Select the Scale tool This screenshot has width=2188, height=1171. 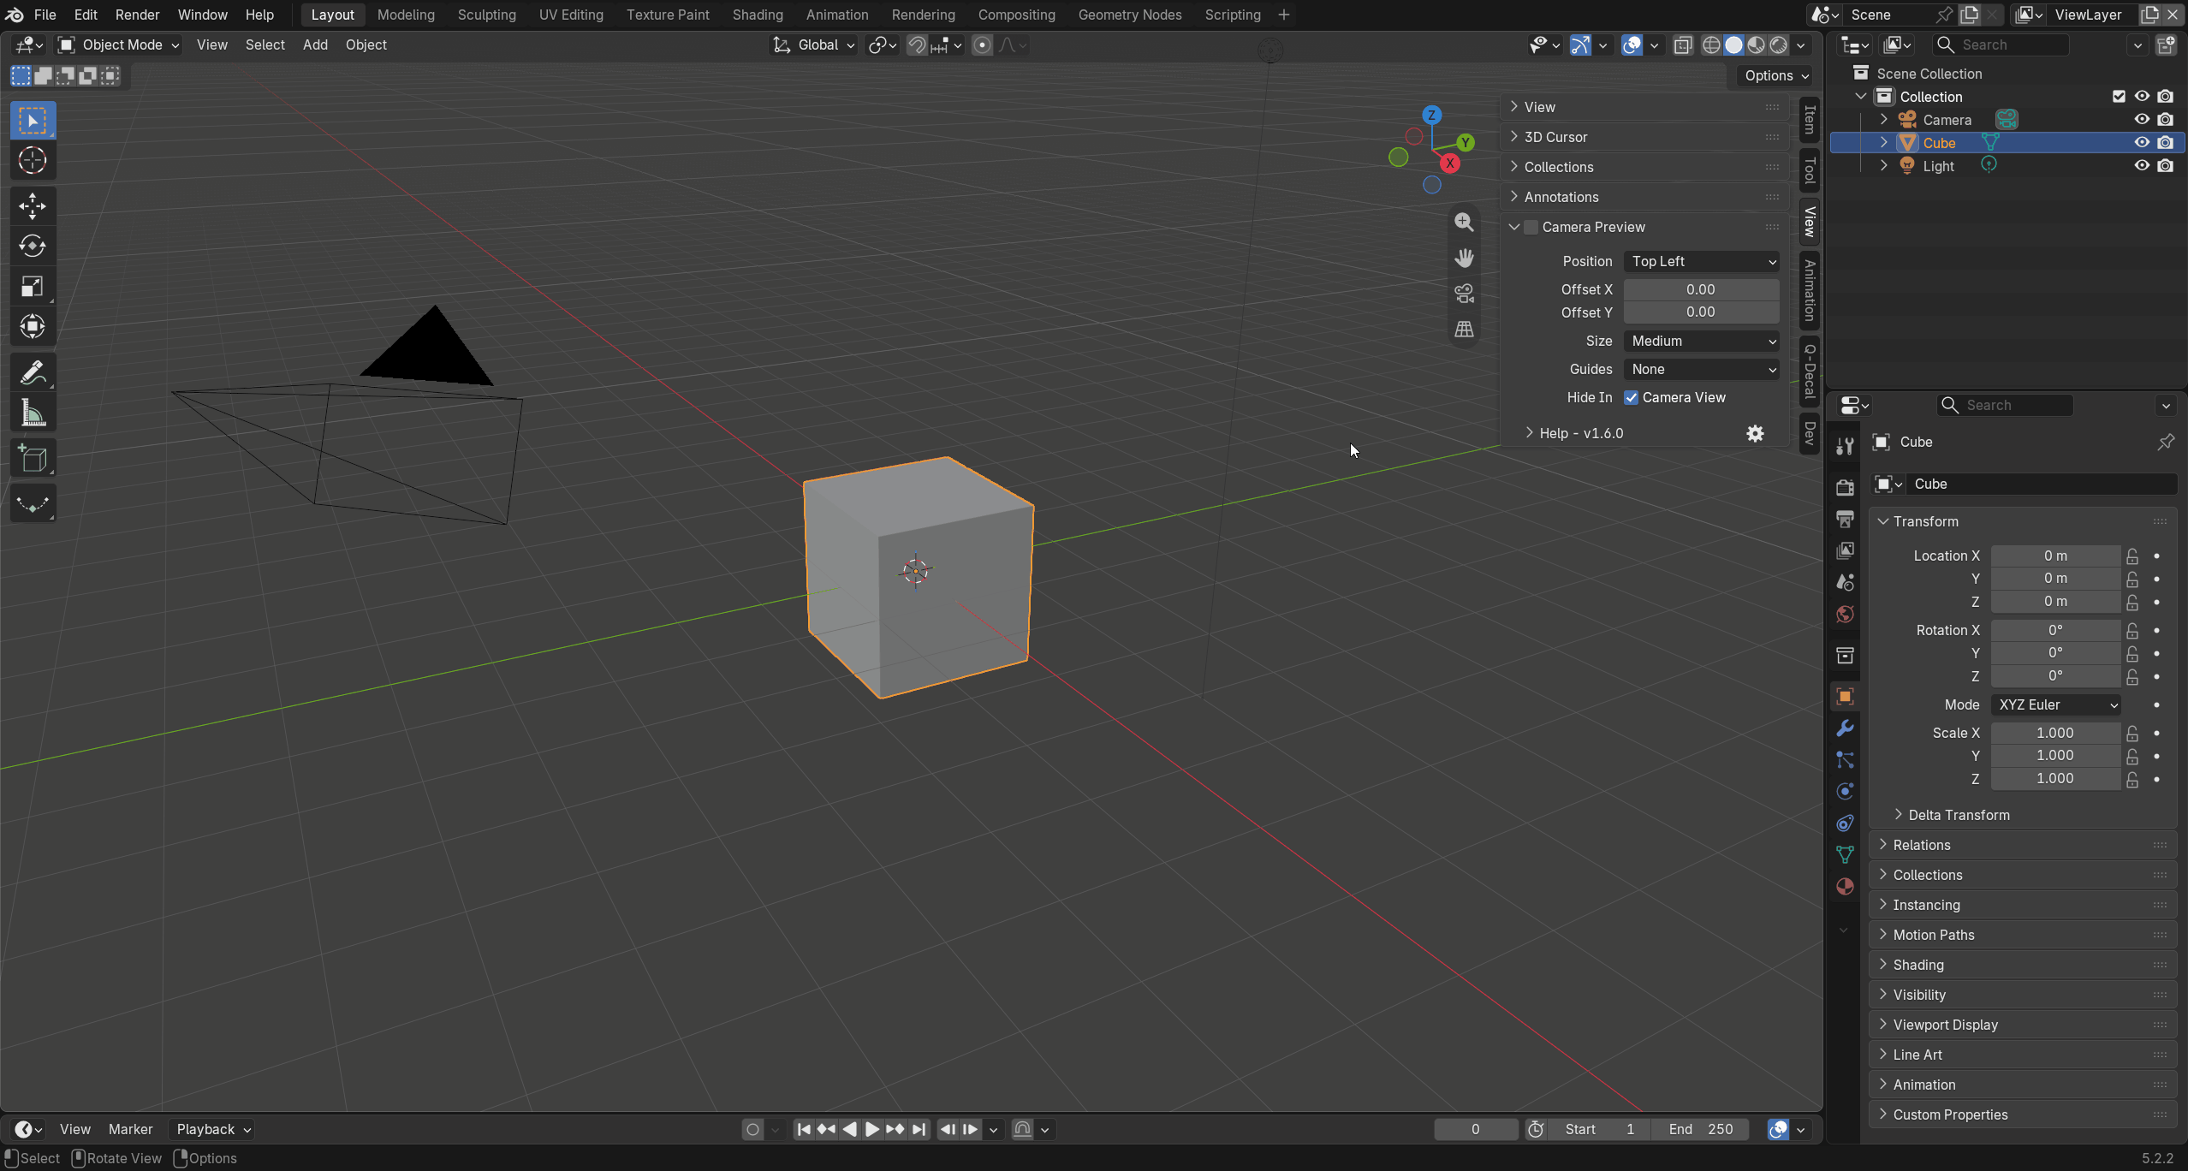pyautogui.click(x=33, y=286)
